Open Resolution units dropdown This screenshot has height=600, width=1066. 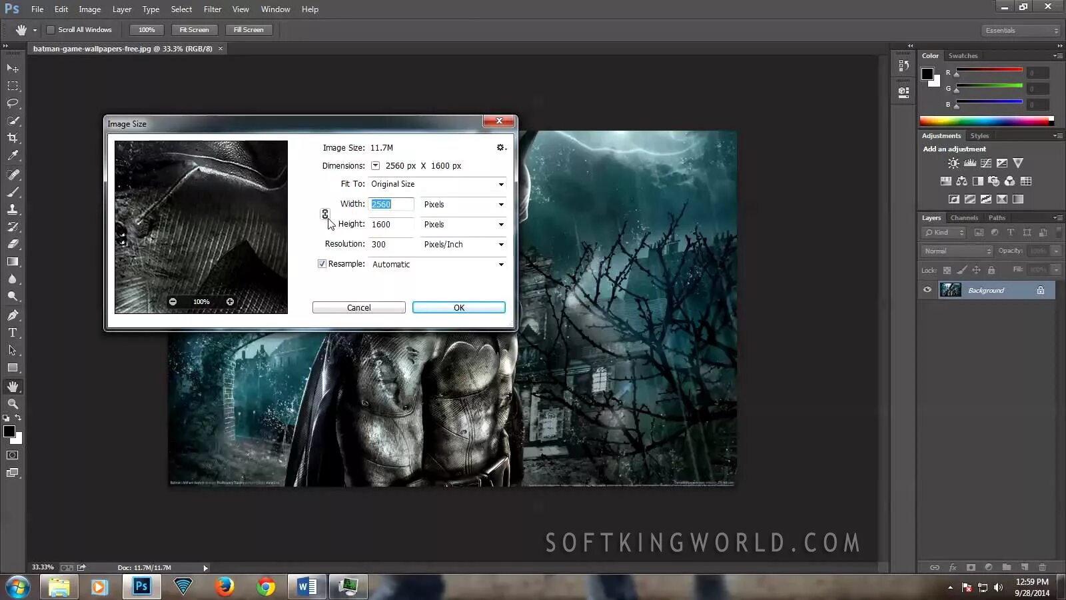tap(464, 245)
